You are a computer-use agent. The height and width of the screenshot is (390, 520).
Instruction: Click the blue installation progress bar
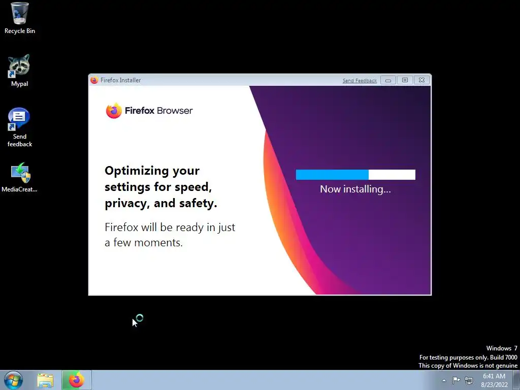[x=355, y=175]
